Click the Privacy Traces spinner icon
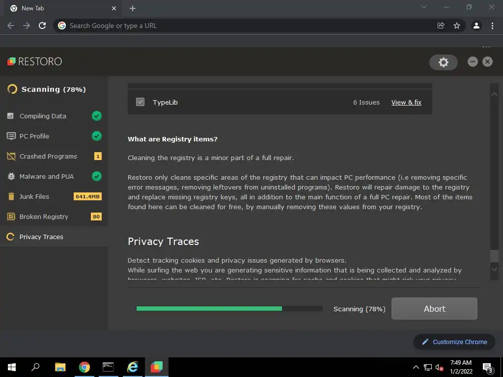This screenshot has width=503, height=377. point(11,237)
